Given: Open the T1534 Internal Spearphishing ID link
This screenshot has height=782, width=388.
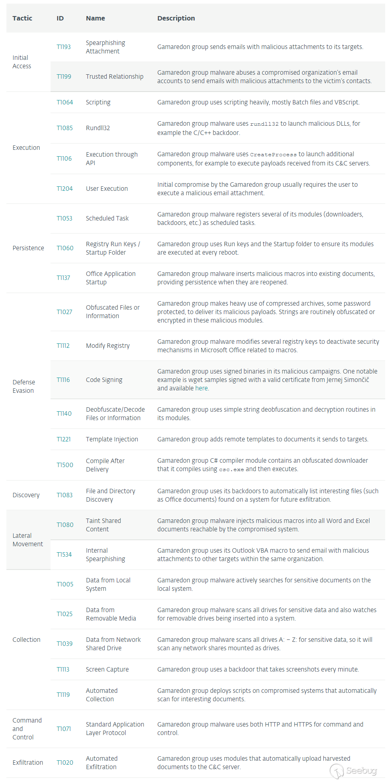Looking at the screenshot, I should click(64, 555).
